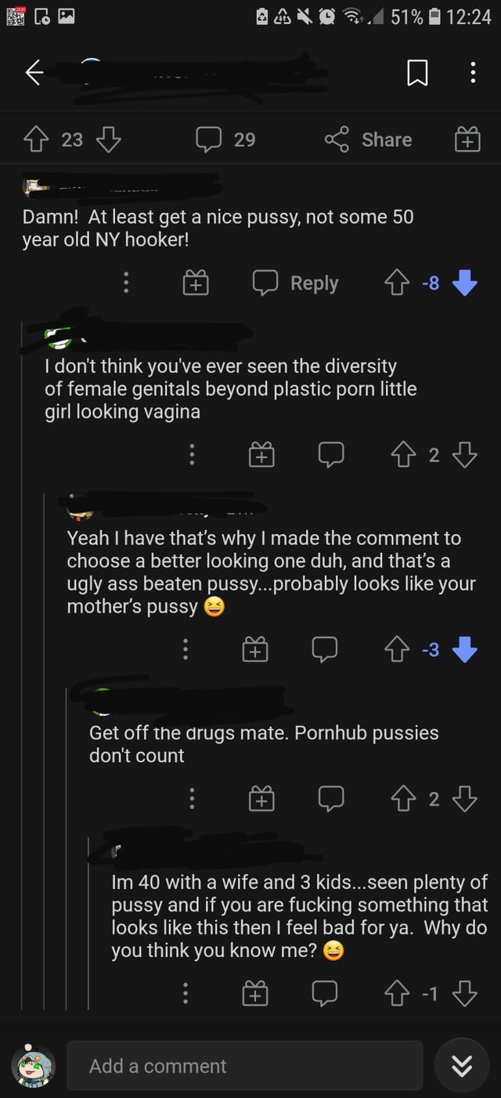Upvote the post showing 23 points
Image resolution: width=501 pixels, height=1098 pixels.
tap(36, 139)
